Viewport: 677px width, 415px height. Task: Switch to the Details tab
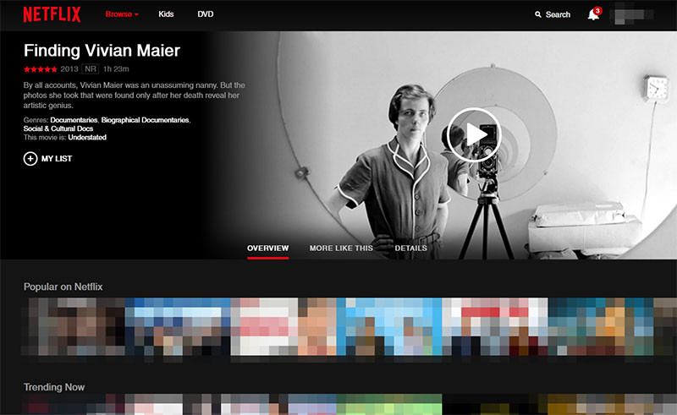click(x=410, y=248)
